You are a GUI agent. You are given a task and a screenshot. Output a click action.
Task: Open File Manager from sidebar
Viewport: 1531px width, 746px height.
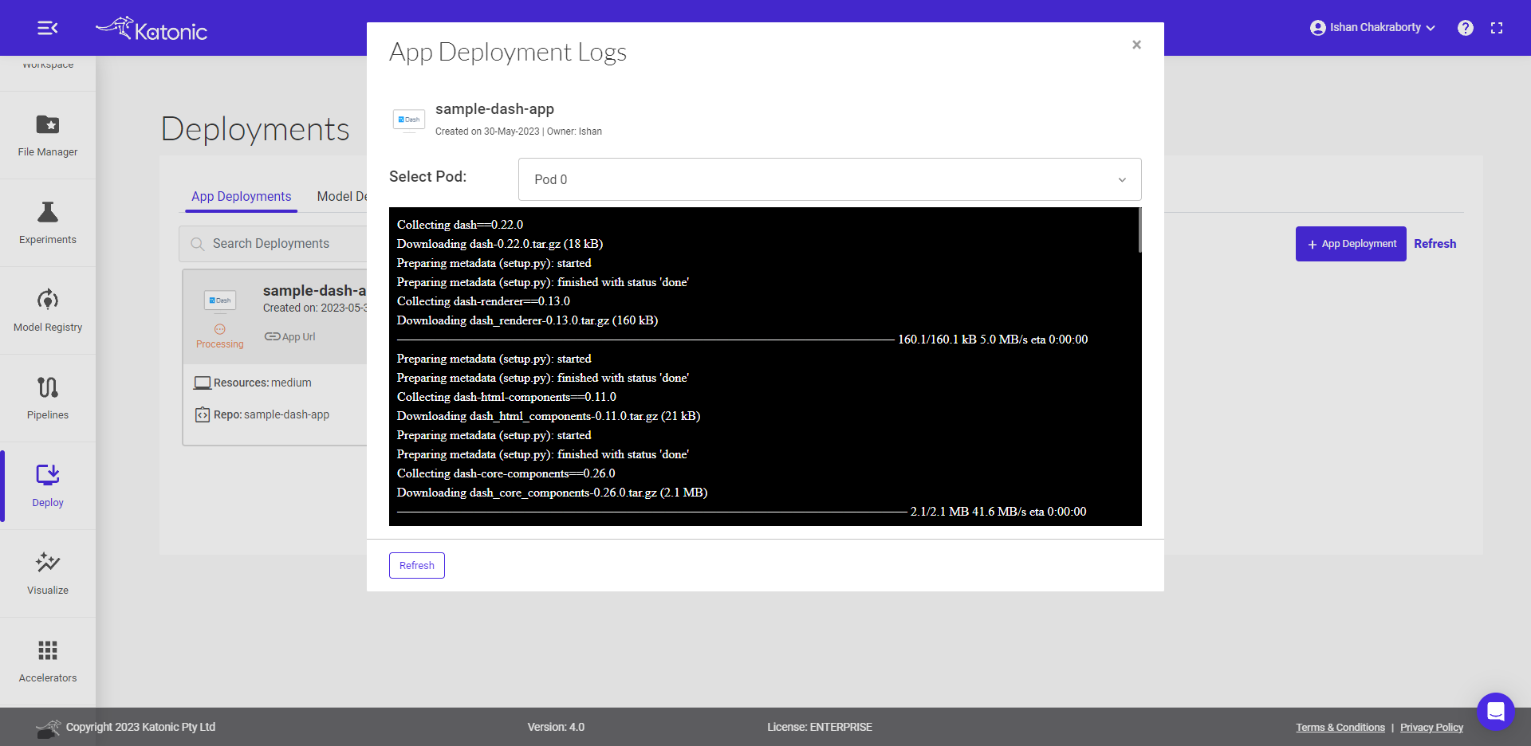pos(48,135)
